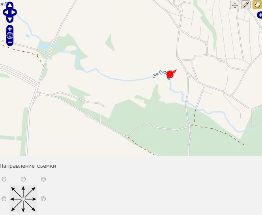Pan the map north with up arrow
Viewport: 262px width, 215px height.
[10, 5]
